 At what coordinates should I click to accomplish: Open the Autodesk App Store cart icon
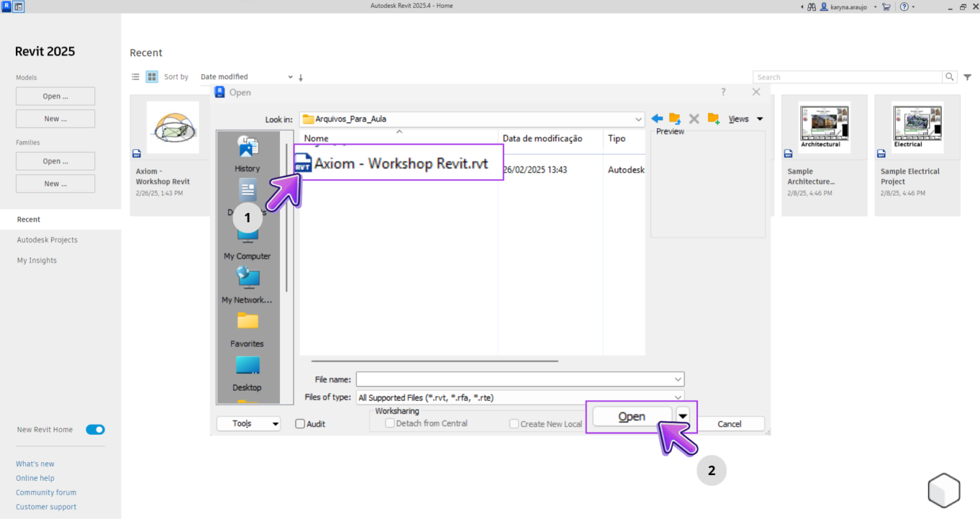[x=886, y=7]
